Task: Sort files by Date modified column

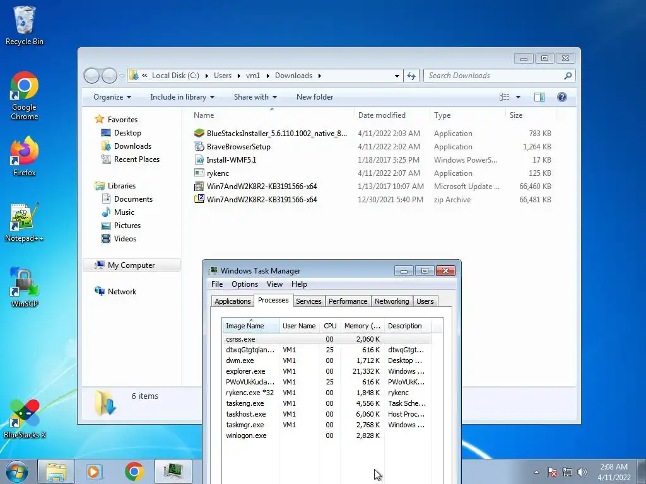Action: pyautogui.click(x=391, y=115)
